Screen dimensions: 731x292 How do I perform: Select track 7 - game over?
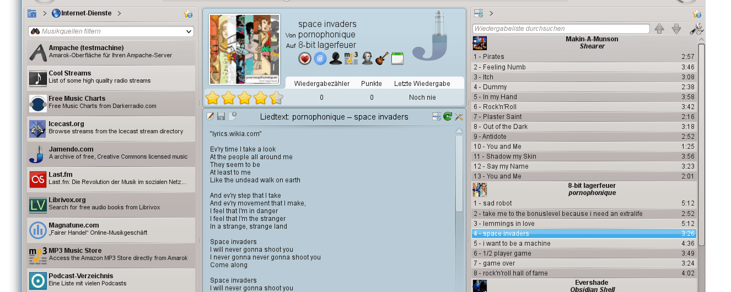pyautogui.click(x=584, y=263)
